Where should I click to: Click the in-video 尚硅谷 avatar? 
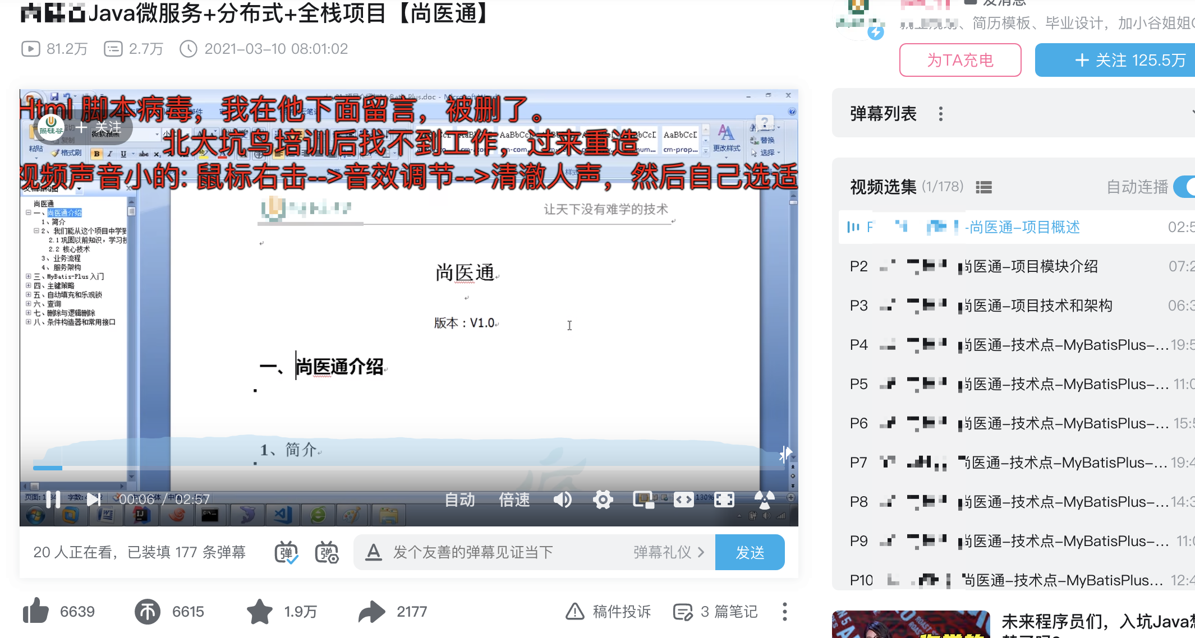pyautogui.click(x=51, y=127)
